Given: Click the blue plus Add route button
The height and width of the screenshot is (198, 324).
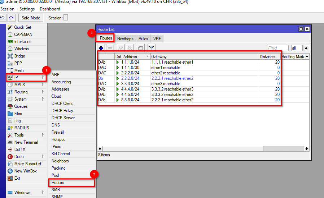Looking at the screenshot, I should (x=101, y=48).
